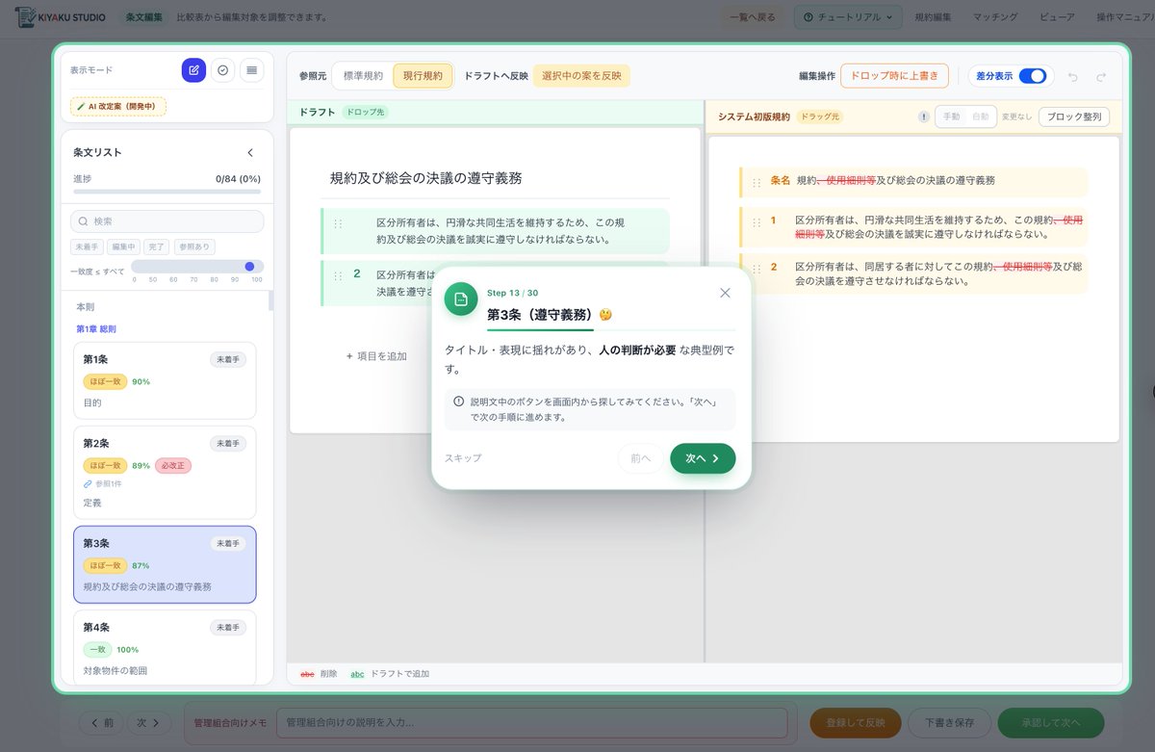
Task: Click drag handle of system paragraph 1
Action: (x=757, y=221)
